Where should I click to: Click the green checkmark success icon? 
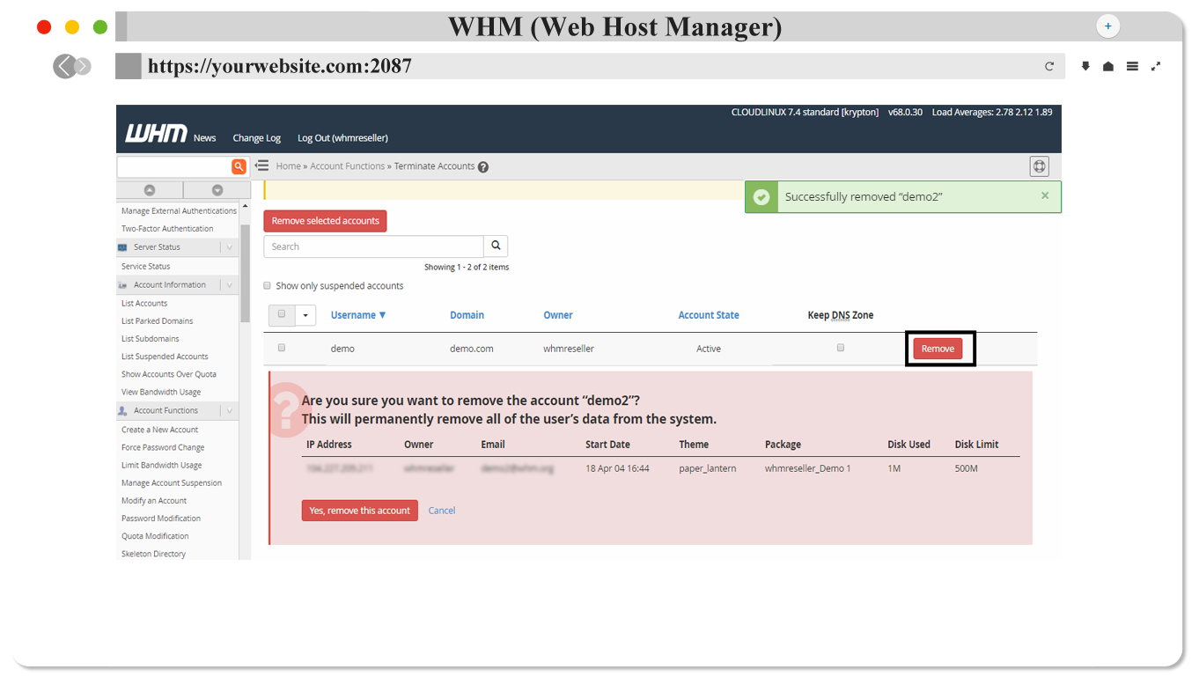tap(761, 197)
